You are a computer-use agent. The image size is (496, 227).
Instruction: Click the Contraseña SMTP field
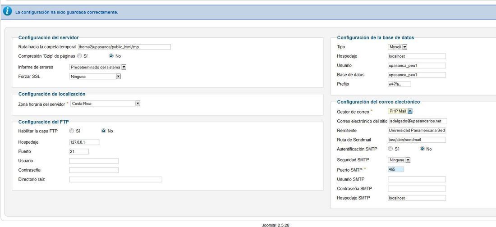[417, 189]
